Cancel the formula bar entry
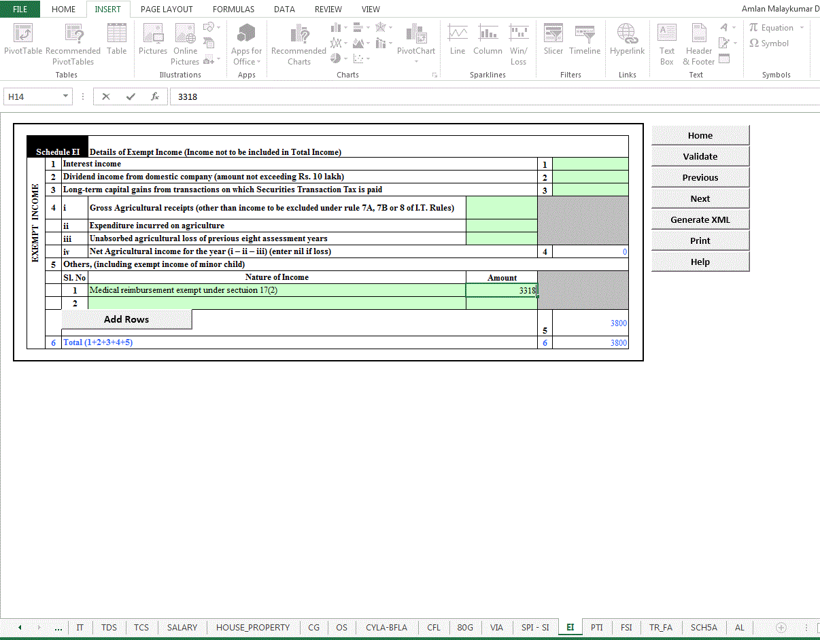The width and height of the screenshot is (820, 640). point(106,96)
